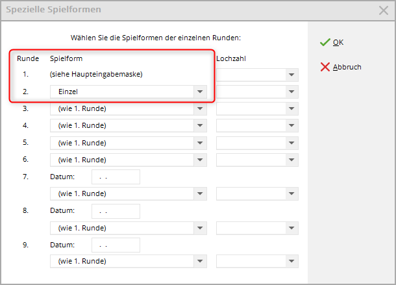396x285 pixels.
Task: Expand the round 5 Spielform dropdown
Action: point(200,143)
